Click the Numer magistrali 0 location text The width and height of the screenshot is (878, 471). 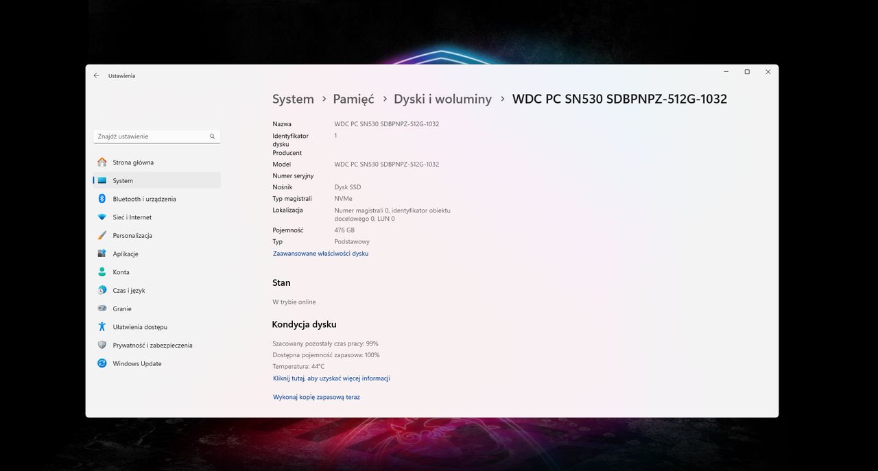(392, 215)
